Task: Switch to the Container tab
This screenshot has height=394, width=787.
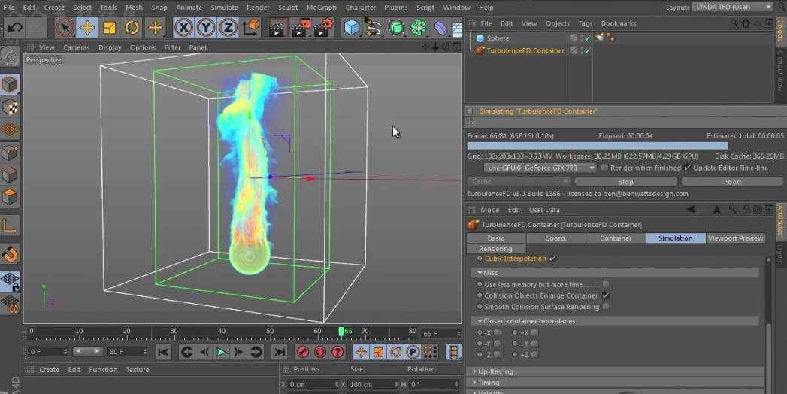Action: click(x=616, y=238)
